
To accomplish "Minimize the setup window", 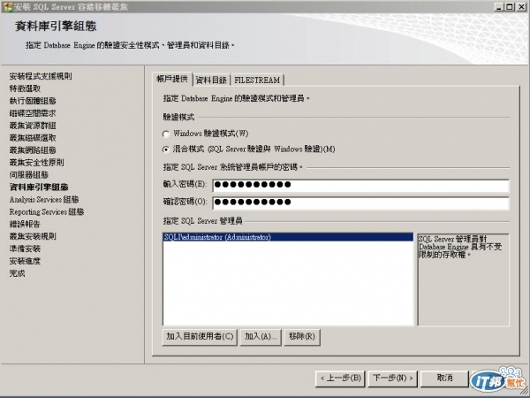I will click(x=499, y=7).
